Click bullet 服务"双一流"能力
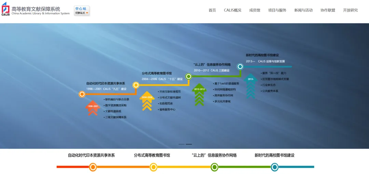The width and height of the screenshot is (369, 174). click(x=273, y=73)
